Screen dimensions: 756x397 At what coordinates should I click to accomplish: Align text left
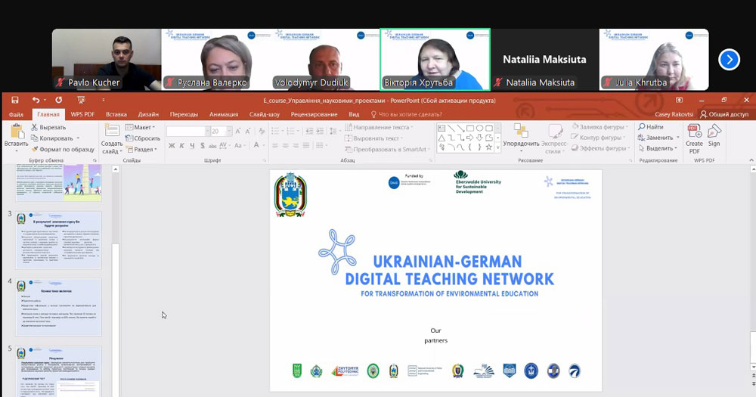point(275,145)
